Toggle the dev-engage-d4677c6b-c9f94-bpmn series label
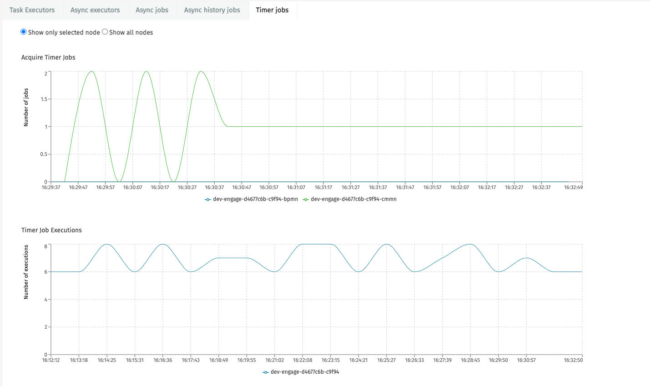Screen dimensions: 651x386 coord(255,199)
